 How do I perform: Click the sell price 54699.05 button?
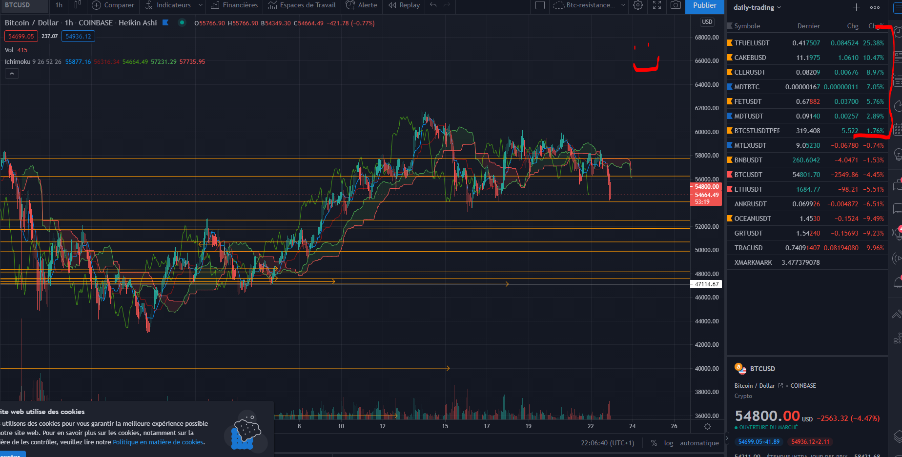tap(21, 37)
